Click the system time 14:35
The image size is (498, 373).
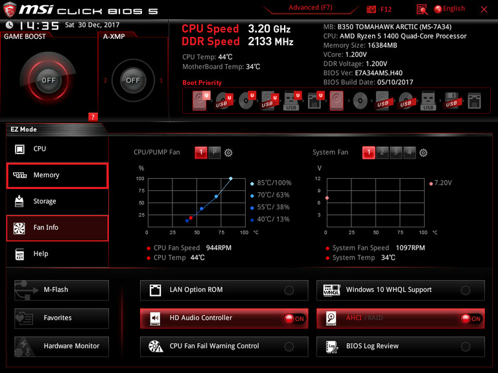pyautogui.click(x=39, y=25)
